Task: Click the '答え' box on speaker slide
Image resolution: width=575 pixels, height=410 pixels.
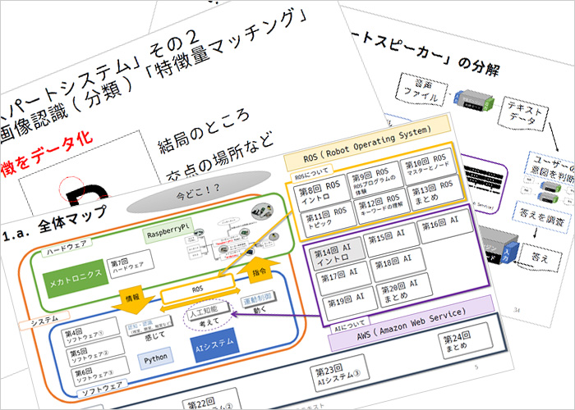Action: [540, 257]
